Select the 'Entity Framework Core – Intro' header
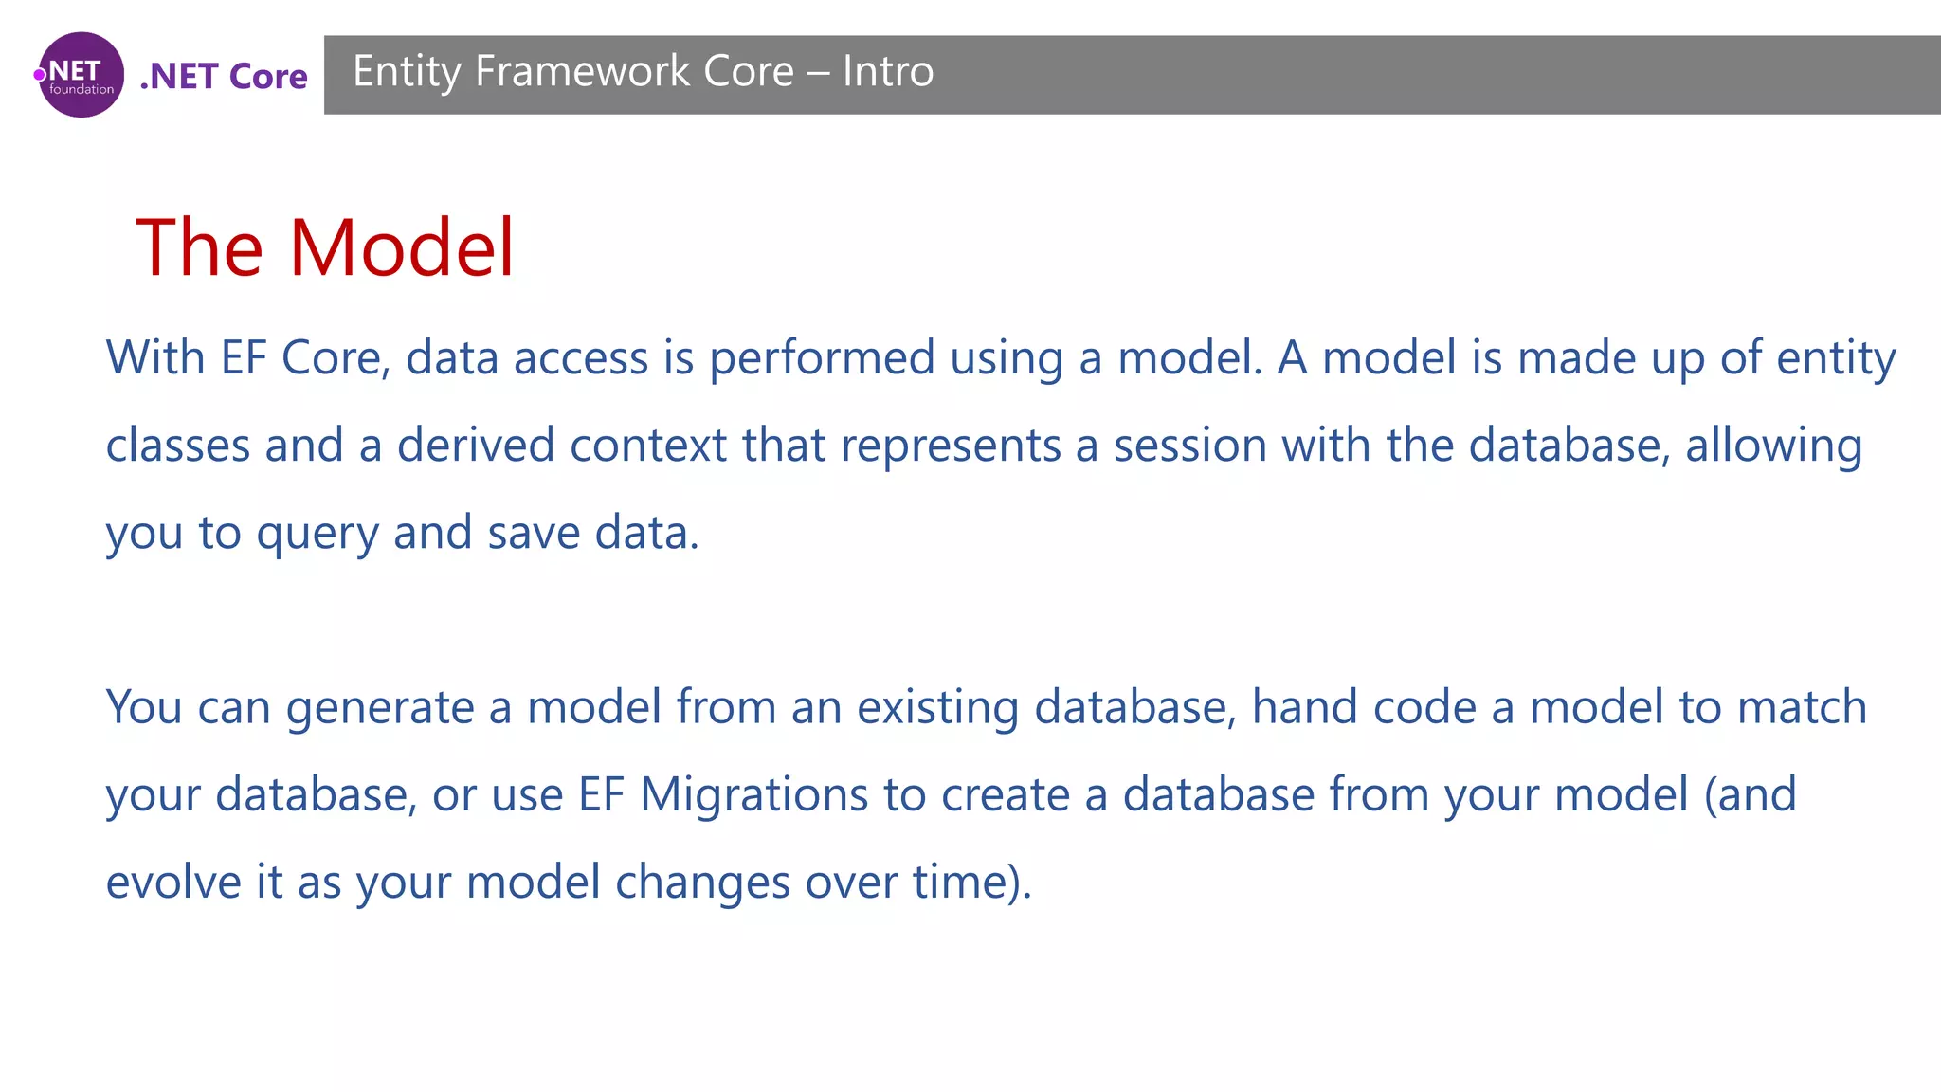The image size is (1941, 1092). 644,72
